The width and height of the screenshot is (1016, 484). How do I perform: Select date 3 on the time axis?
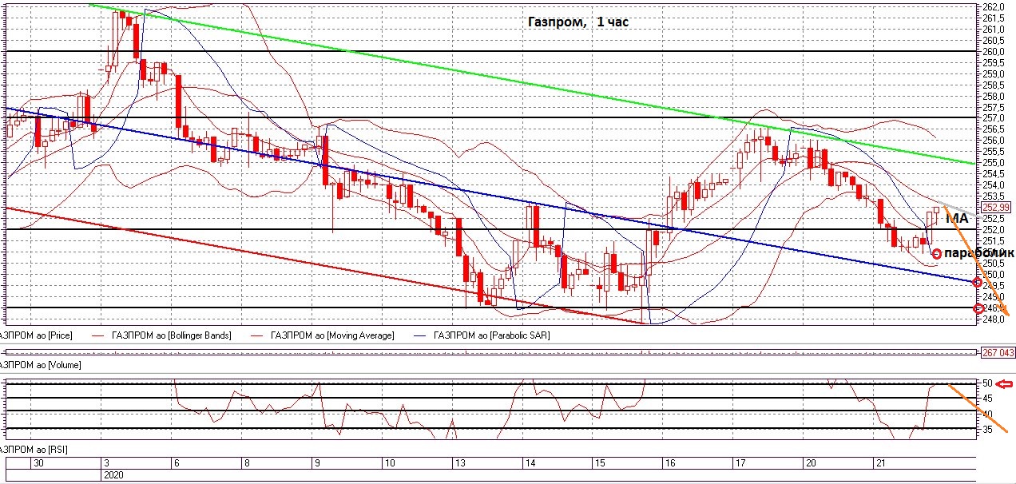coord(105,463)
